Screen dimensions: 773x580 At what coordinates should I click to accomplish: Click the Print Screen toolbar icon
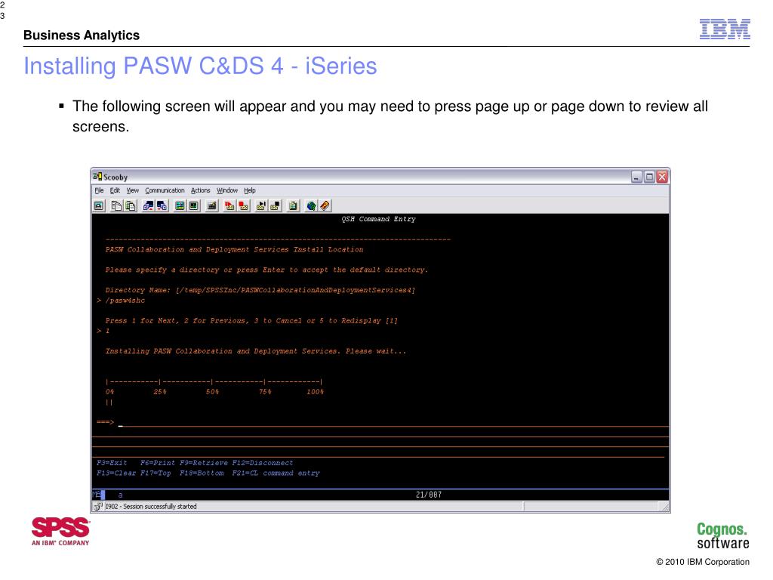click(x=99, y=206)
